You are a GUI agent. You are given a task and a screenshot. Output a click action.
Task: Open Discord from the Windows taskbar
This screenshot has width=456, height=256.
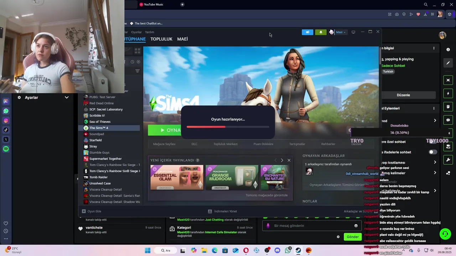point(278,251)
